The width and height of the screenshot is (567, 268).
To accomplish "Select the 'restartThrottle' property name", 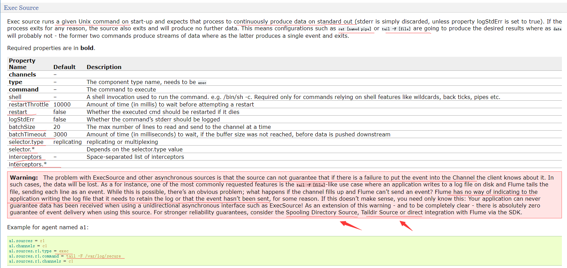I will [29, 104].
